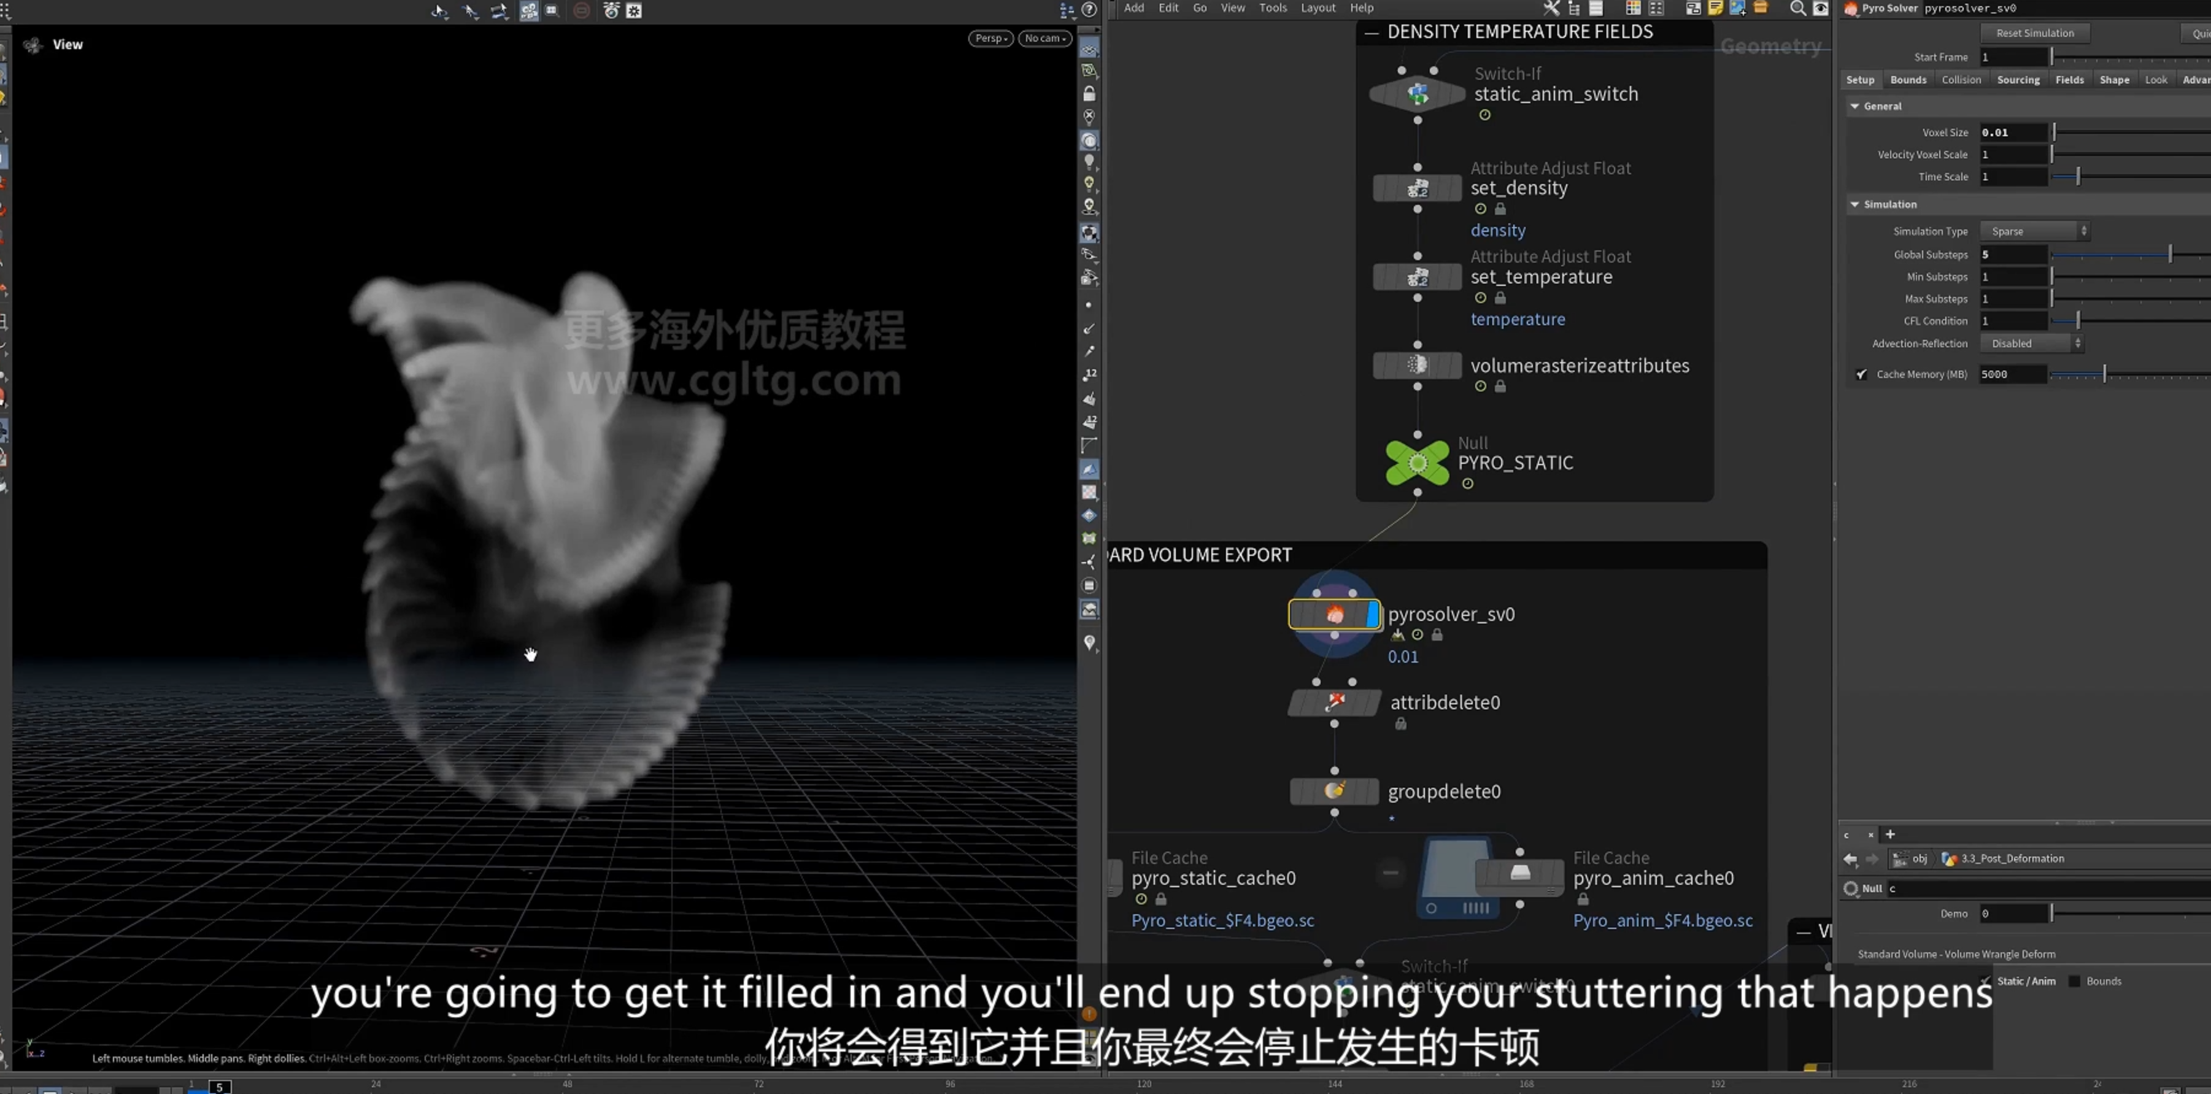The height and width of the screenshot is (1094, 2211).
Task: Switch to the Collision tab
Action: click(1961, 80)
